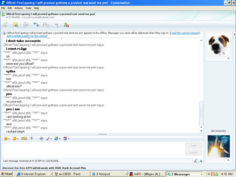Send a nudge

click(x=24, y=138)
